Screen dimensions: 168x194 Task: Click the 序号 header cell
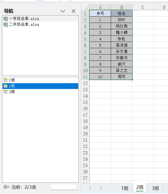(100, 13)
